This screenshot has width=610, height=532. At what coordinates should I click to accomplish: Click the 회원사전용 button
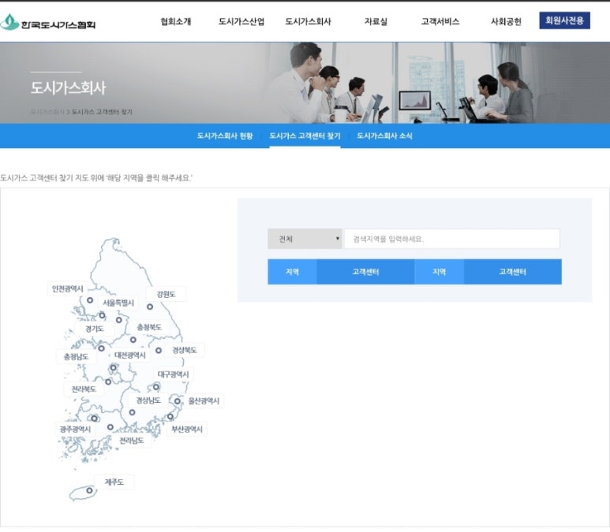[564, 20]
